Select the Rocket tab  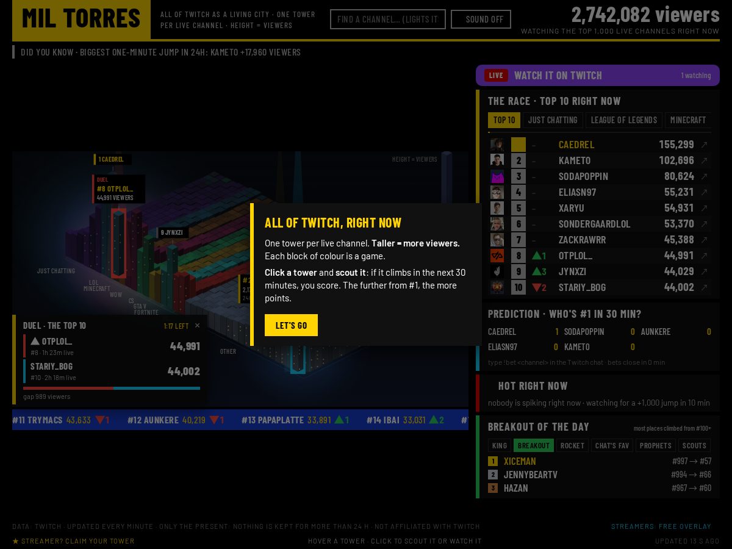pyautogui.click(x=572, y=446)
